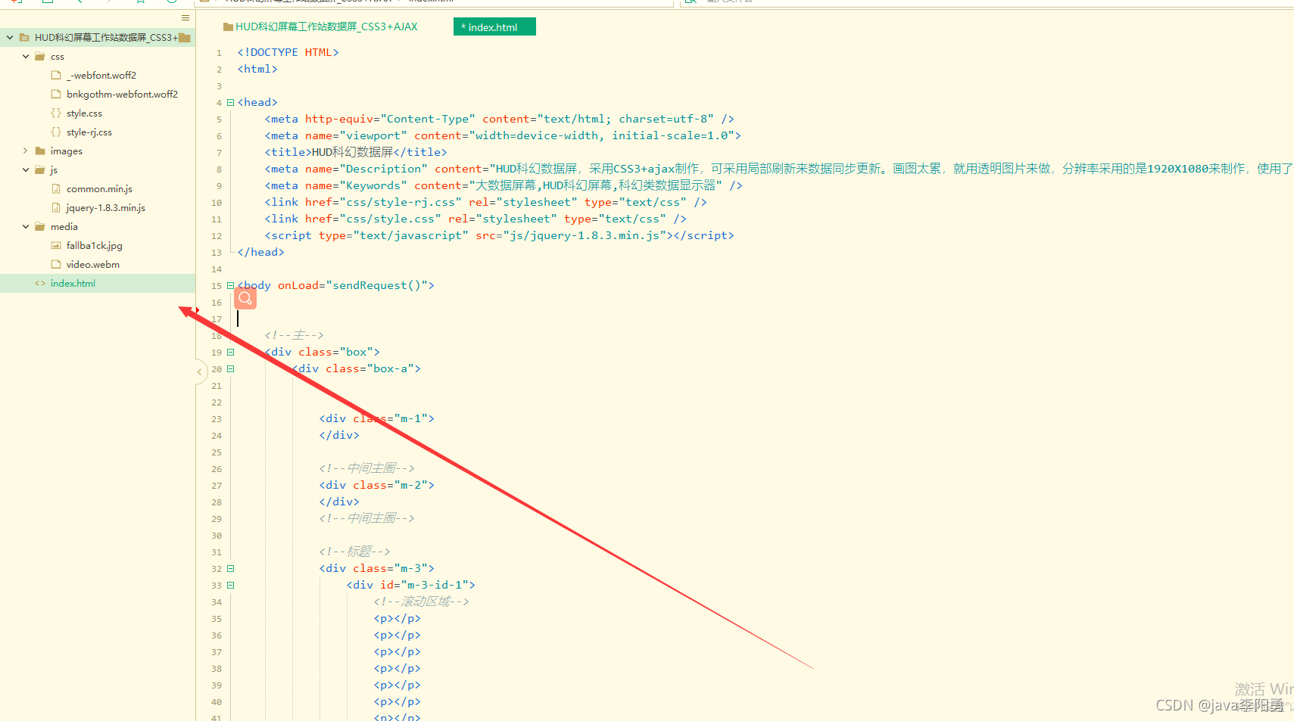Click the root project folder icon
This screenshot has width=1294, height=721.
(x=24, y=37)
